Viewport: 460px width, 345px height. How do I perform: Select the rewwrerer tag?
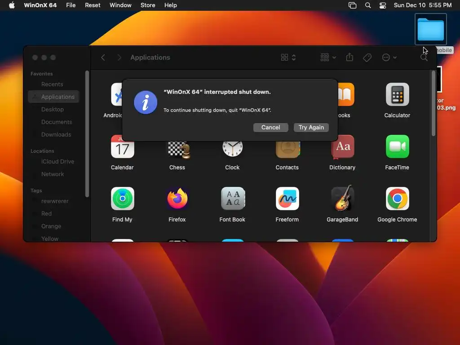54,201
